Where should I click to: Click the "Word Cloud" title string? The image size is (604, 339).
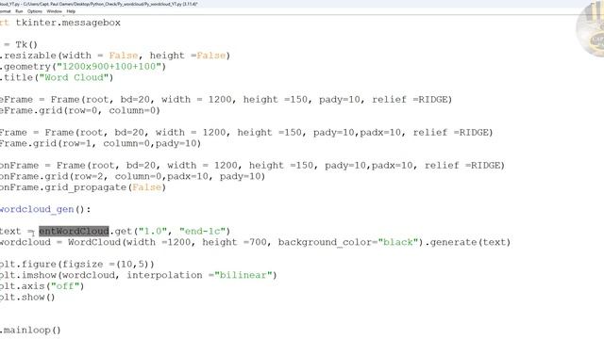tap(74, 77)
